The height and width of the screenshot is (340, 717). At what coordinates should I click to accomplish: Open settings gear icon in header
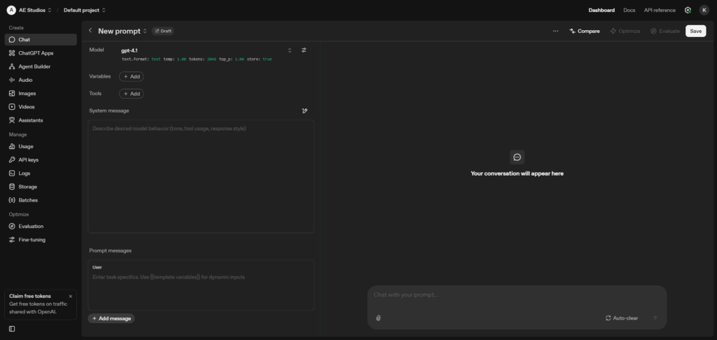pyautogui.click(x=688, y=10)
